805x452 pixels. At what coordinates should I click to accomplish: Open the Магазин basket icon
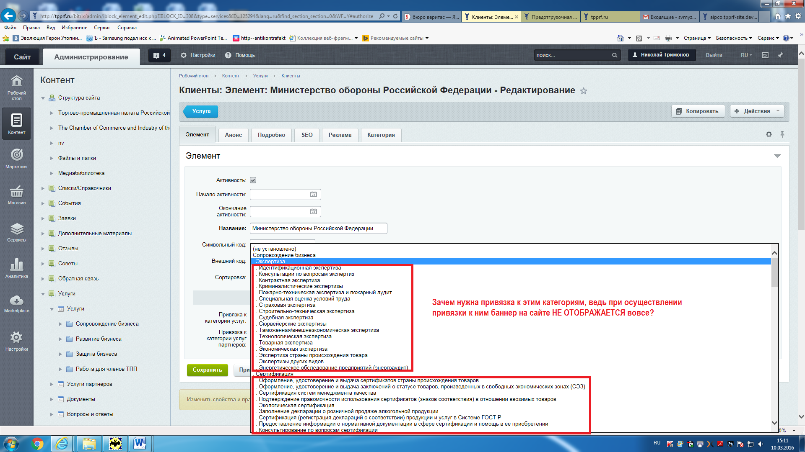(16, 194)
